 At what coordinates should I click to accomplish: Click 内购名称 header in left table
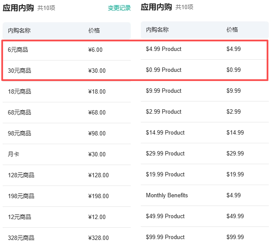tap(19, 30)
